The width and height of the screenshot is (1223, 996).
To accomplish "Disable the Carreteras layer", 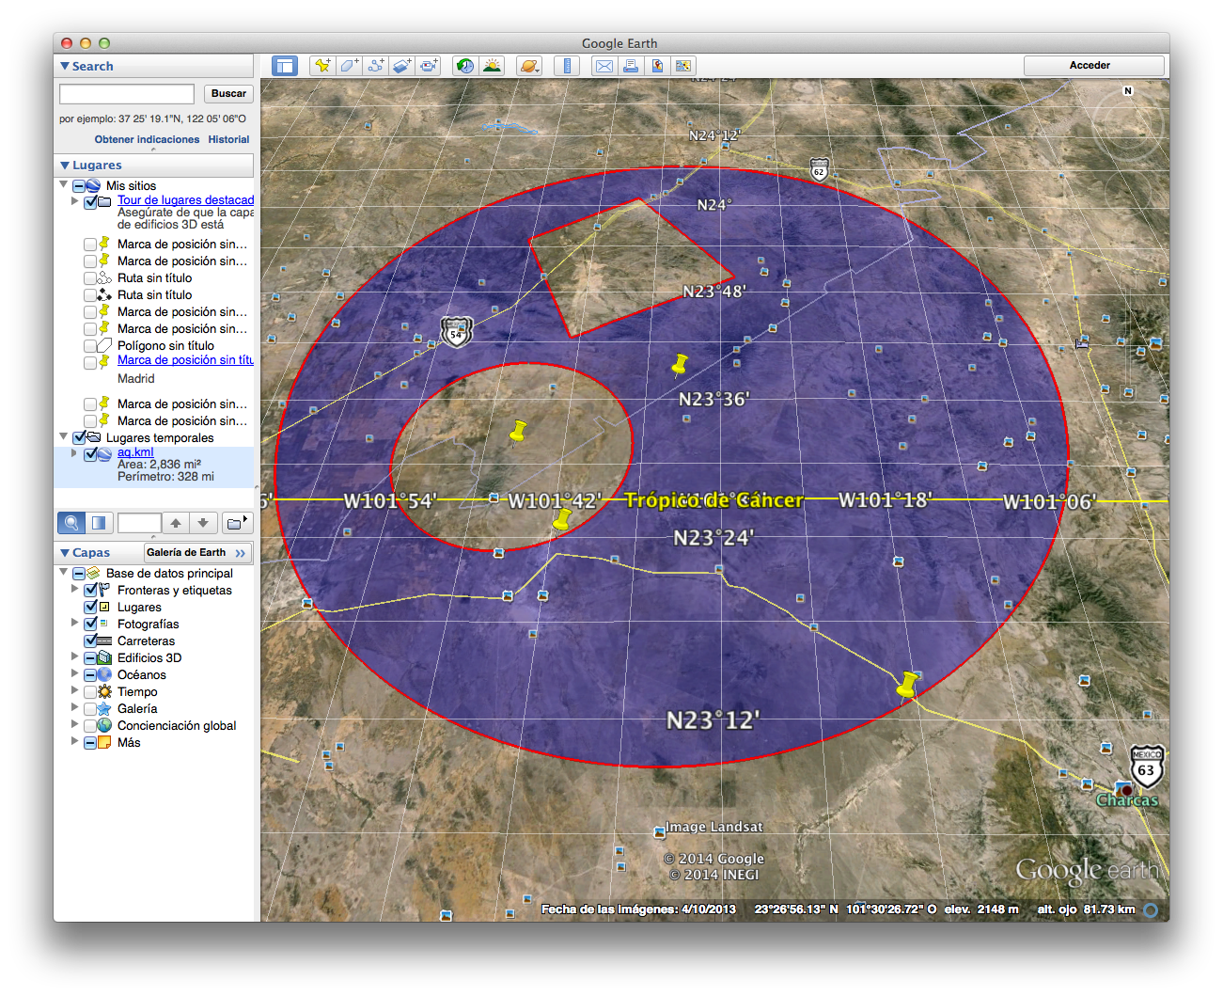I will coord(90,640).
